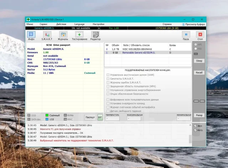The image size is (228, 168).
Task: Toggle Самотесты S.M.A.R.T. checkbox
Action: point(108,78)
